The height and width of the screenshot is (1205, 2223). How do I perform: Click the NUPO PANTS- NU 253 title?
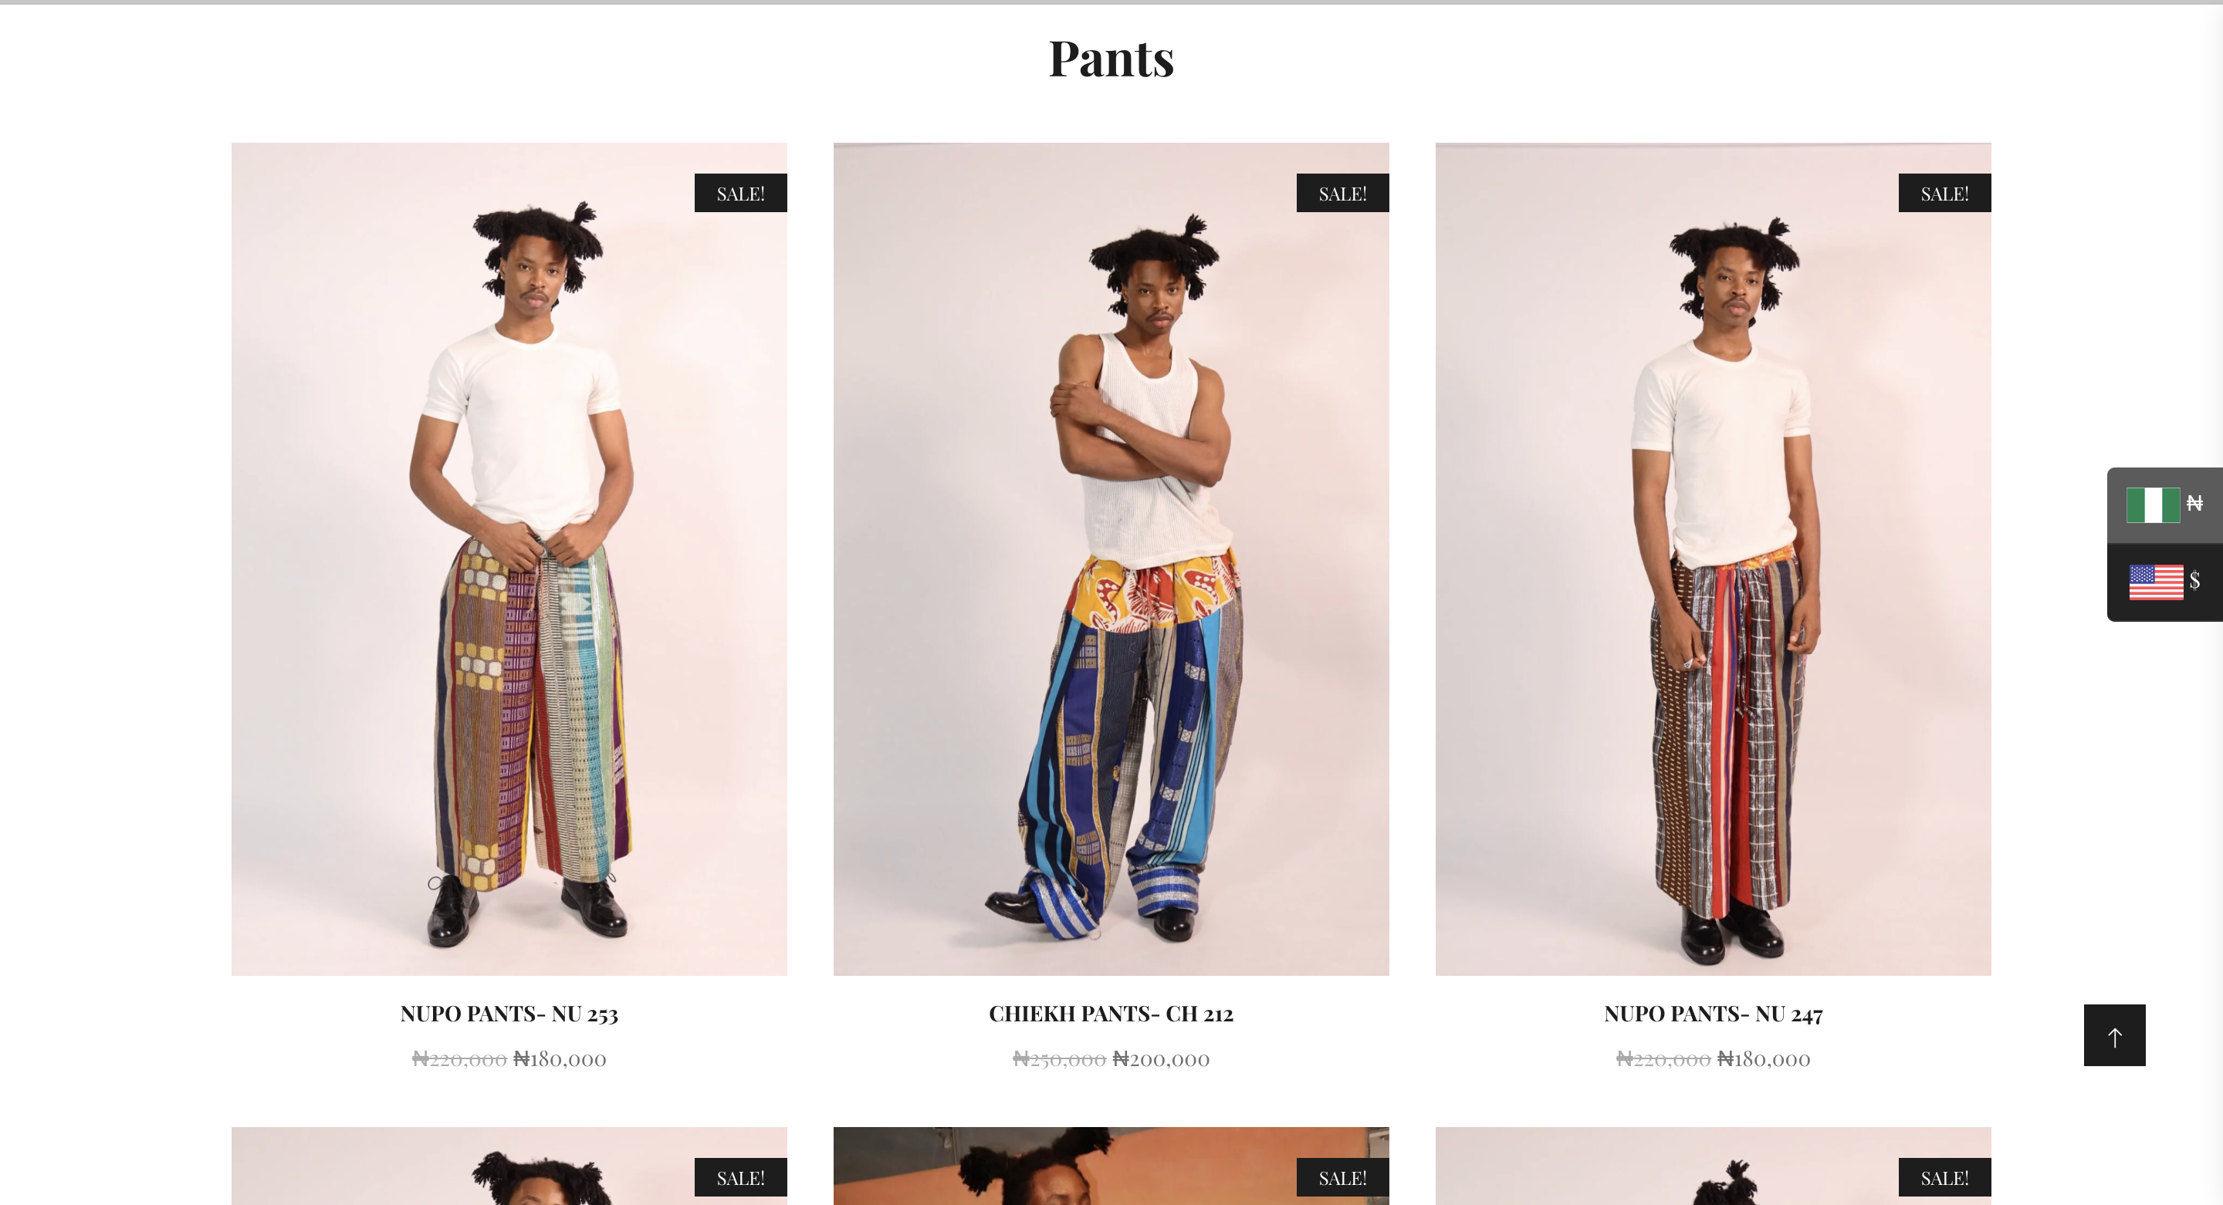coord(509,1014)
